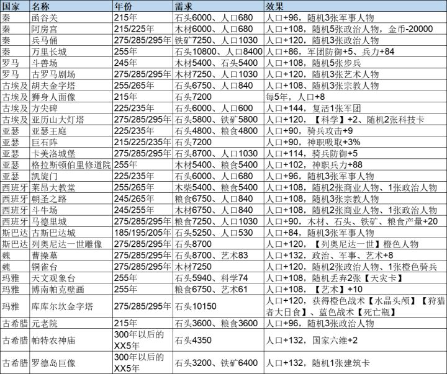Click the requirement '石头10150'
The image size is (447, 374).
219,306
